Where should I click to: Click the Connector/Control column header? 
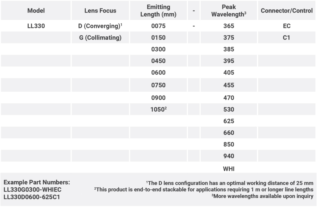287,11
